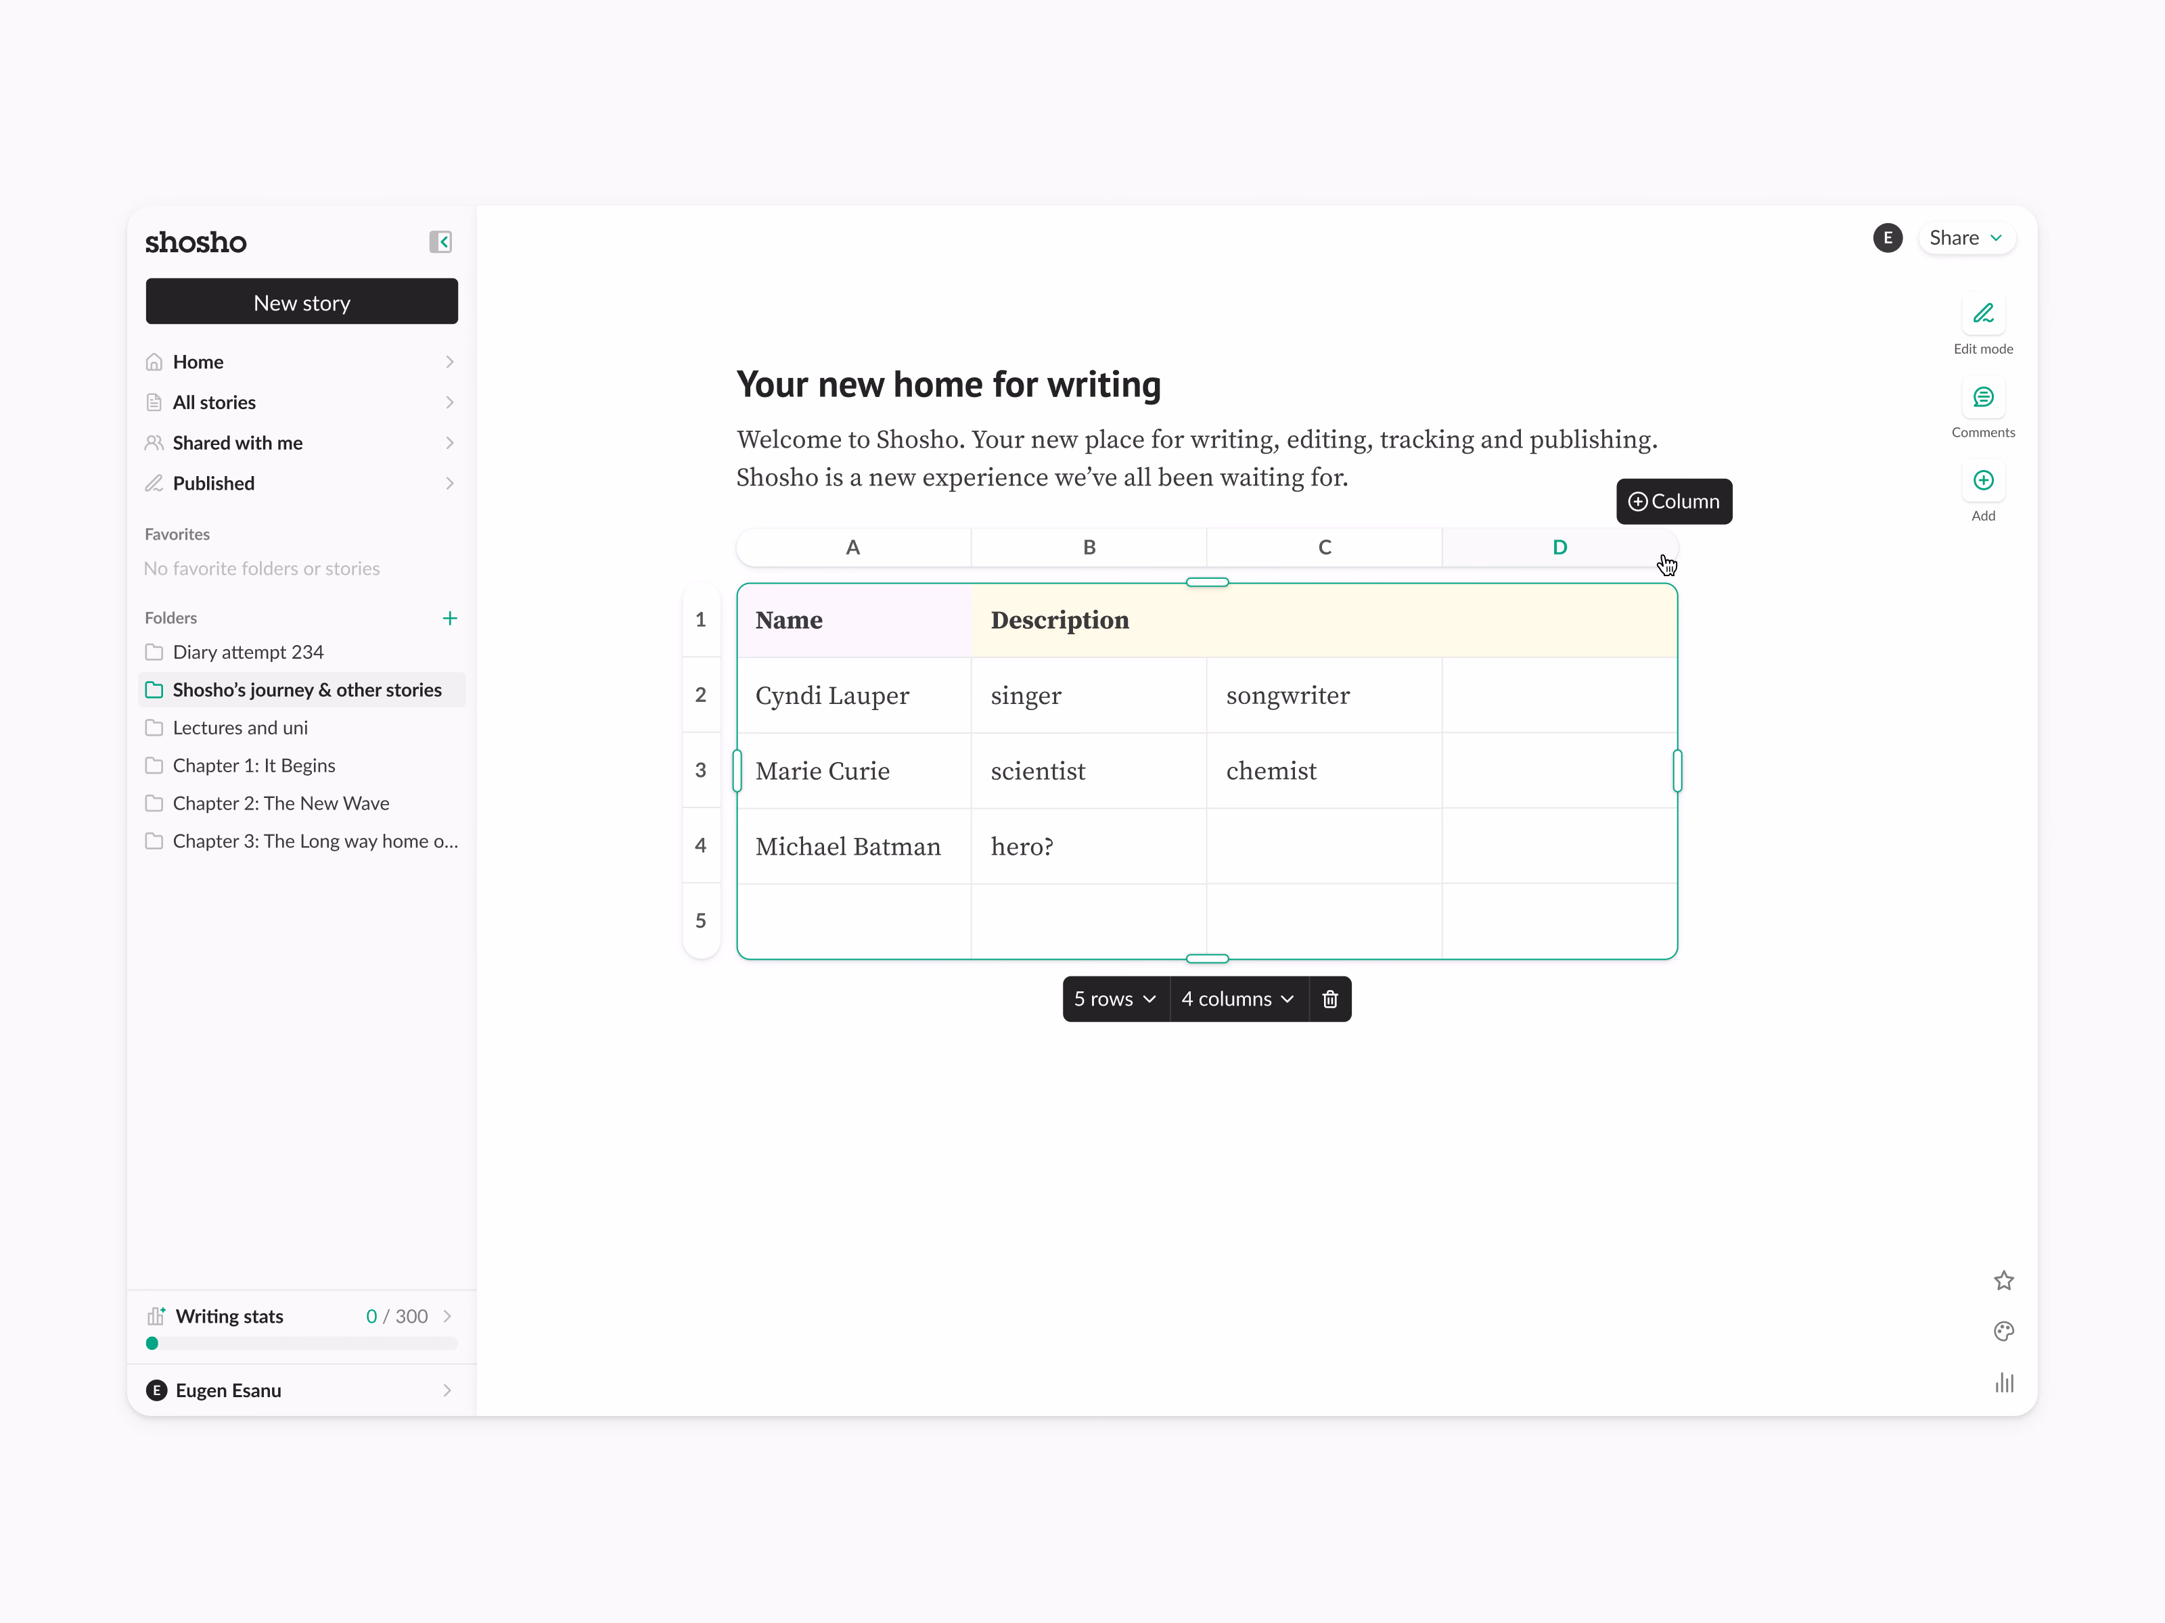The image size is (2165, 1623).
Task: Collapse the sidebar with the panel icon
Action: [x=440, y=241]
